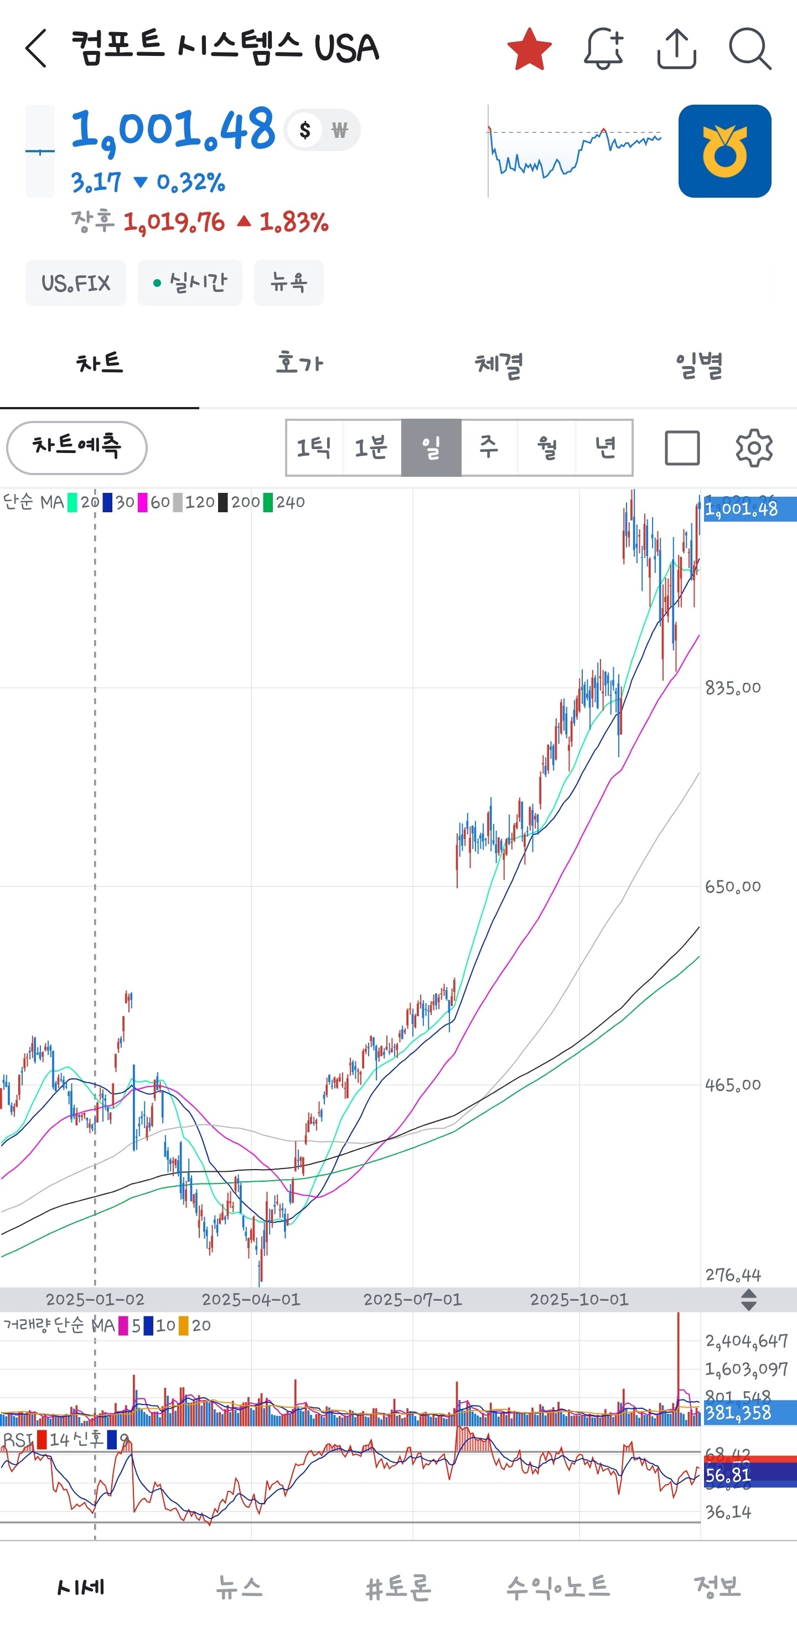Tap the after-hours price 1,019.76

pyautogui.click(x=174, y=223)
